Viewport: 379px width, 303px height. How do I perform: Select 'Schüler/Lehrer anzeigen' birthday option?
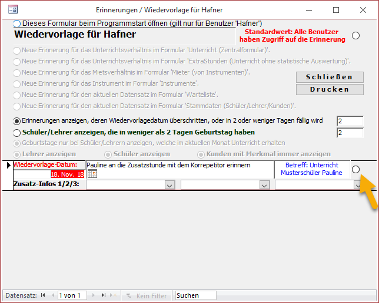click(x=16, y=133)
